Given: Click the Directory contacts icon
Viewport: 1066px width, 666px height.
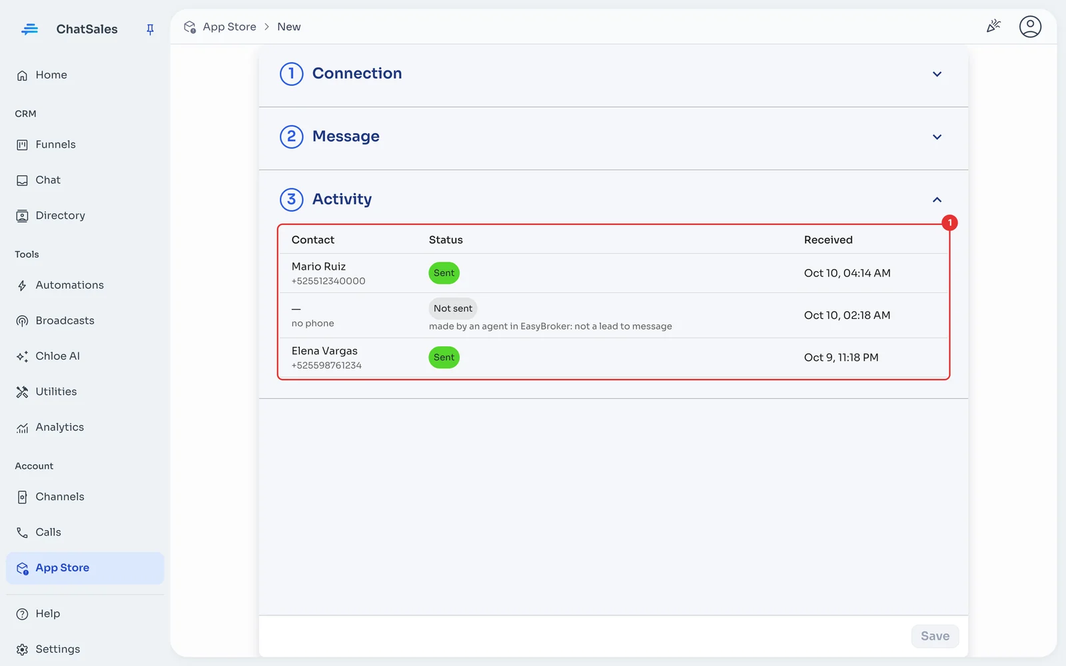Looking at the screenshot, I should pyautogui.click(x=22, y=216).
